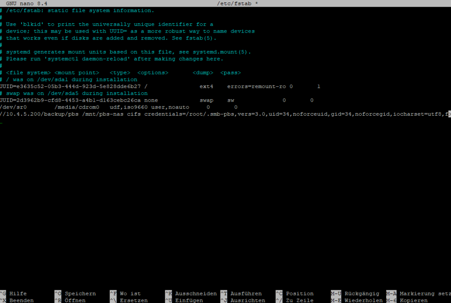Image resolution: width=451 pixels, height=303 pixels.
Task: Place the cursor on the //10.4.5.200/backup/pbs share path
Action: point(39,114)
